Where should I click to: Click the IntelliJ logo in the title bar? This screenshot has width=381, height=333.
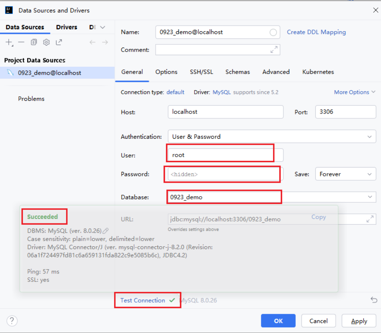tap(9, 10)
